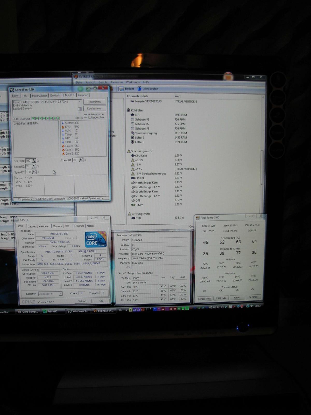Select the CPU Kern voltage icon
This screenshot has width=311, height=415.
point(133,156)
